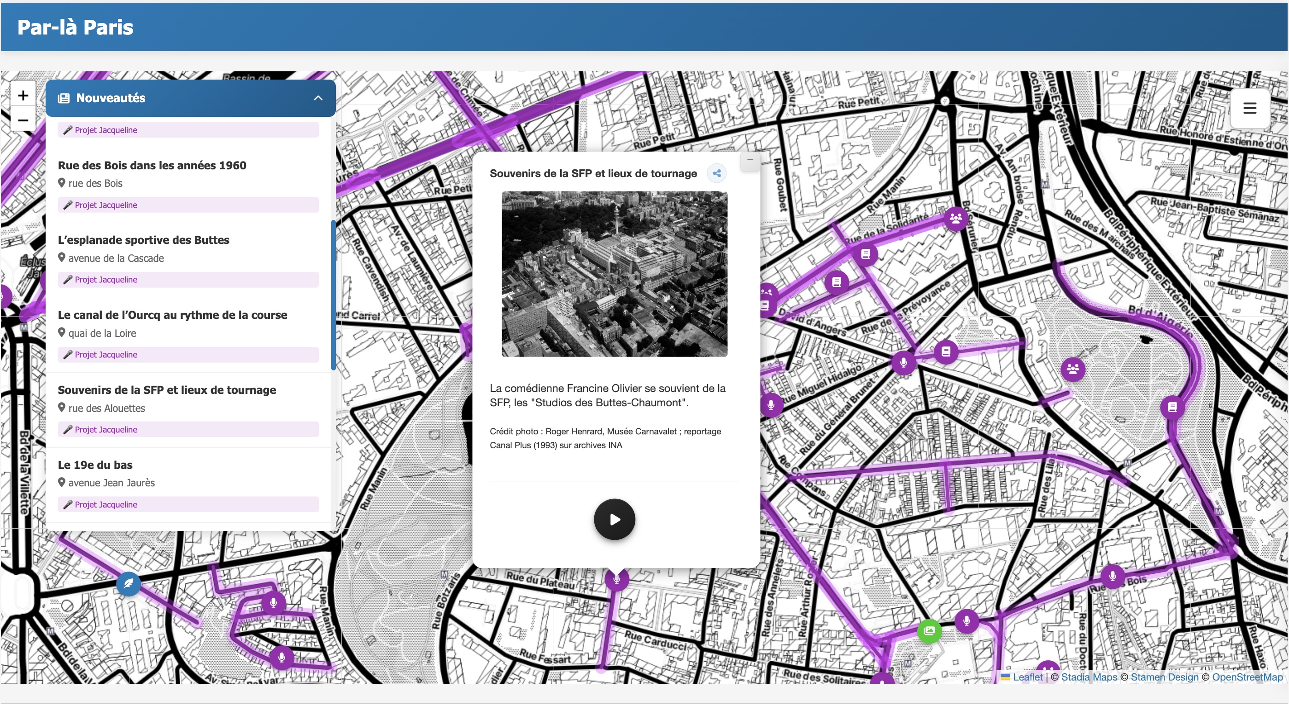The width and height of the screenshot is (1289, 704).
Task: Open L'esplanade sportive des Buttes entry
Action: tap(144, 240)
